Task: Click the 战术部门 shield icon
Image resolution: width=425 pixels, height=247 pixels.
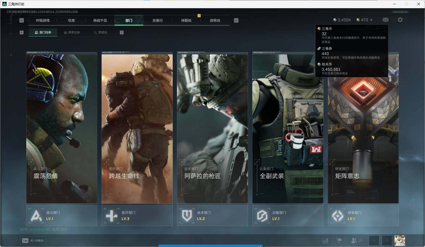Action: pos(187,216)
